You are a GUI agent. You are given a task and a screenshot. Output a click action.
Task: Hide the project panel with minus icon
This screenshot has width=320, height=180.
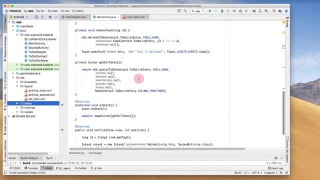pyautogui.click(x=56, y=17)
